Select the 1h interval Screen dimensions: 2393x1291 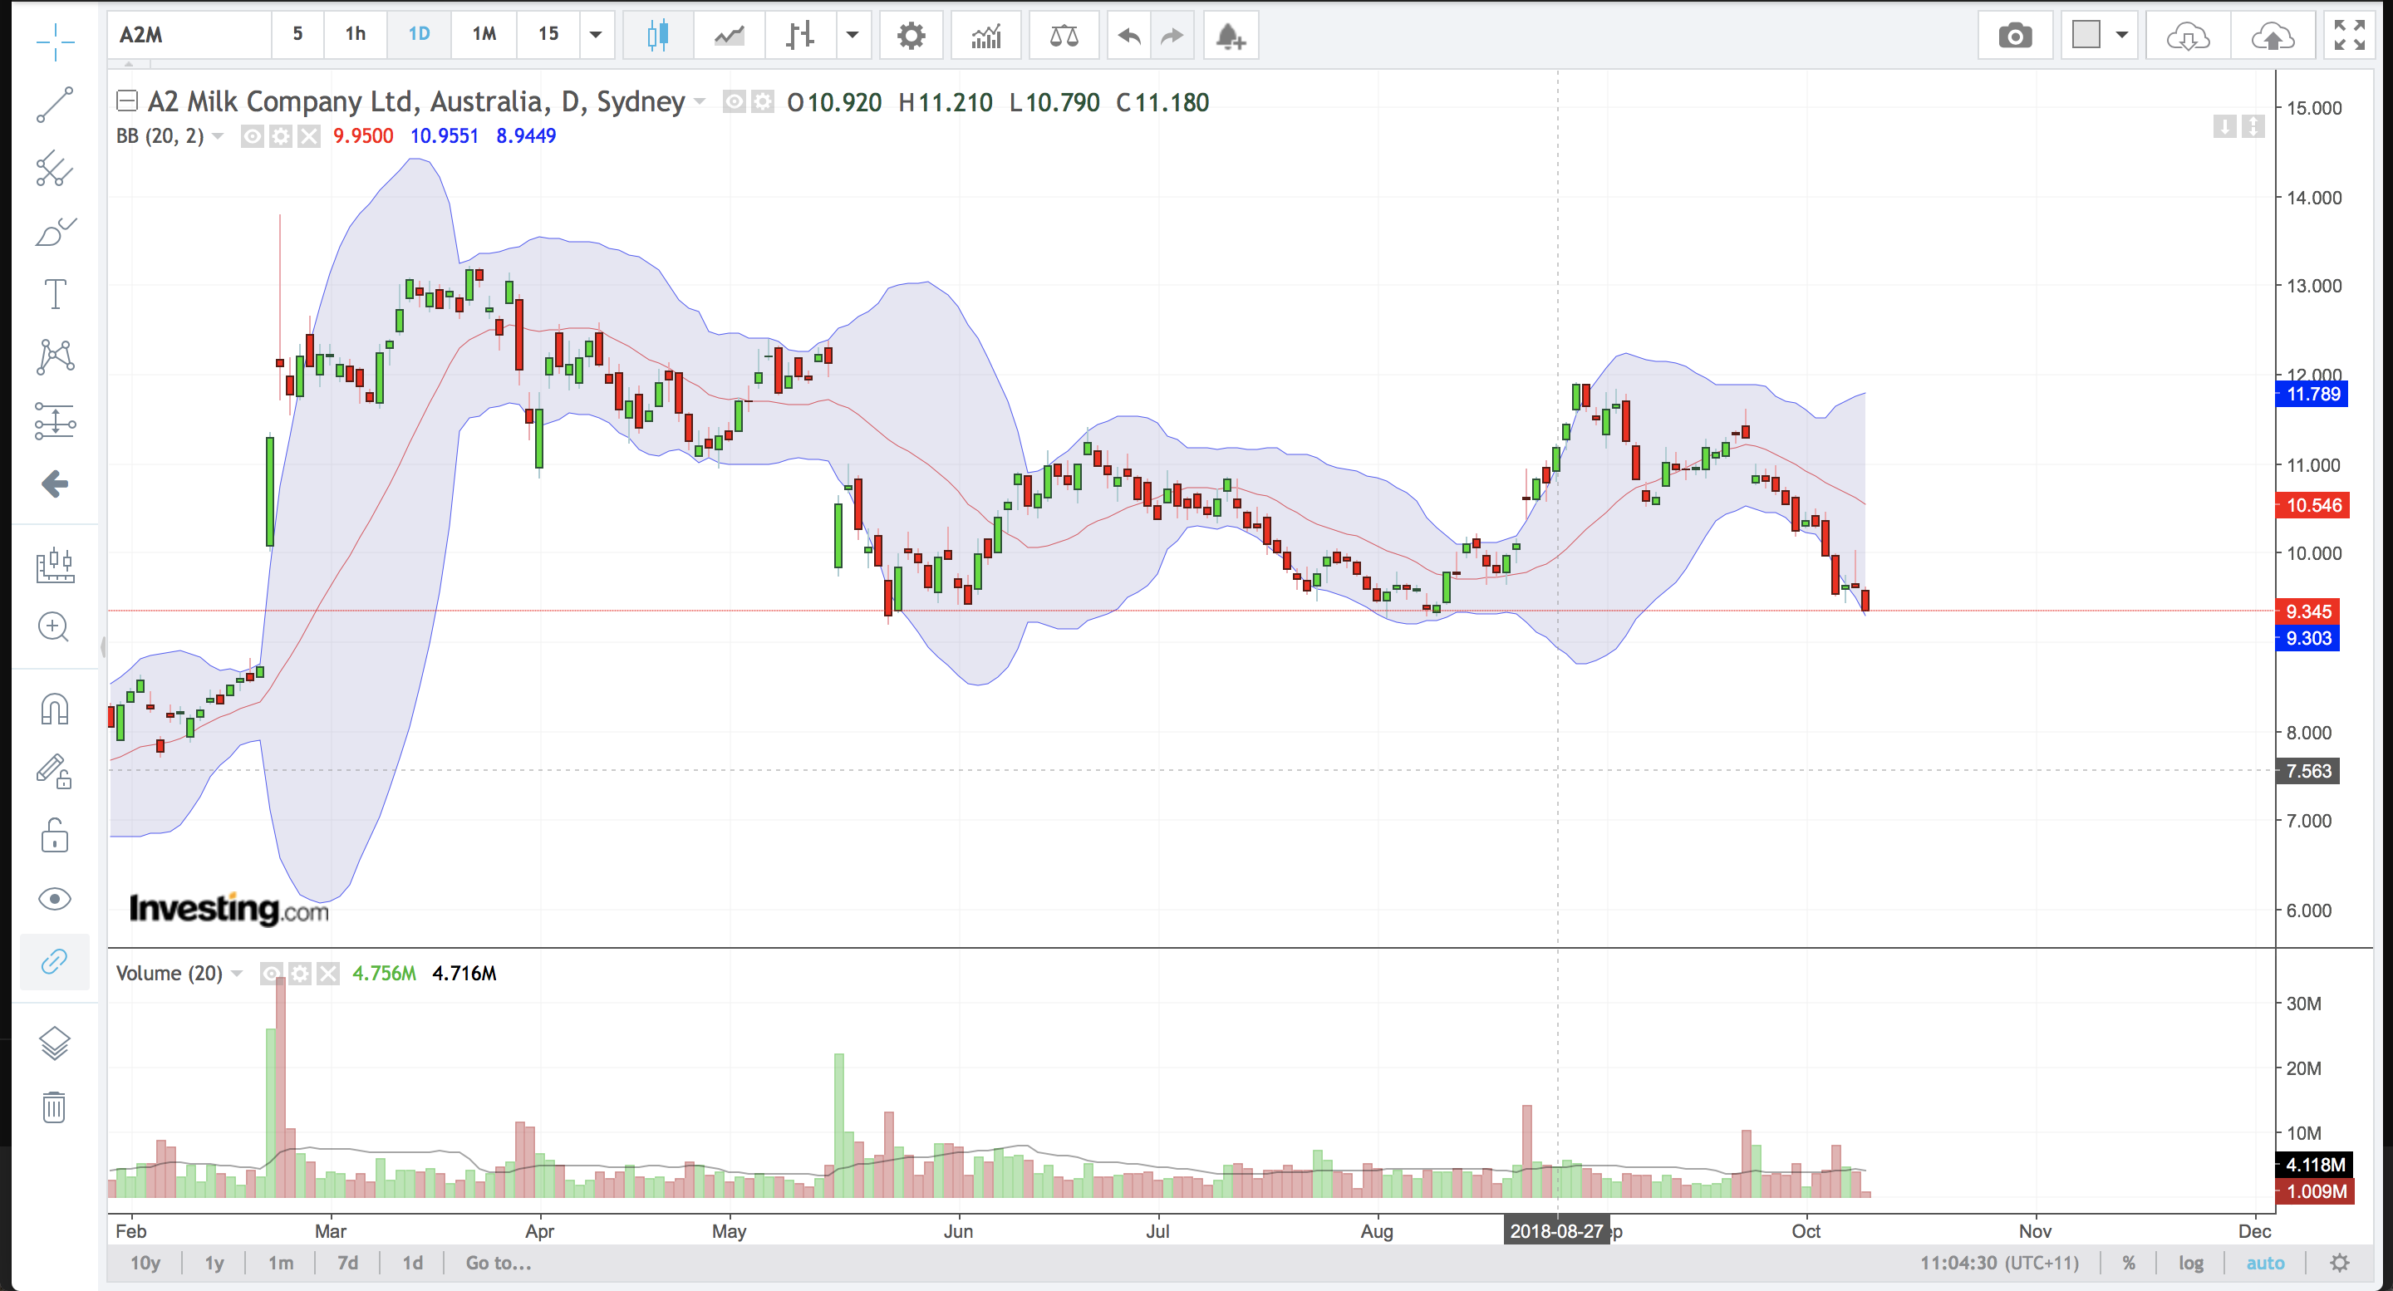pos(355,35)
